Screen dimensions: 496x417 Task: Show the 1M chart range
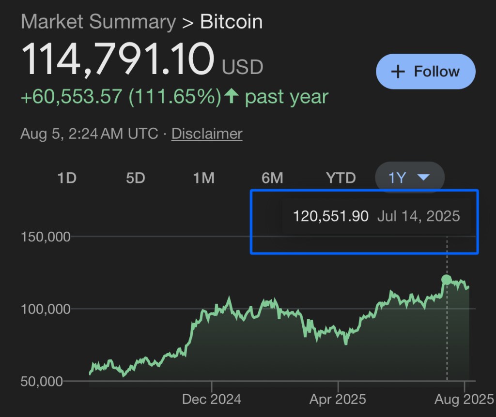coord(204,178)
